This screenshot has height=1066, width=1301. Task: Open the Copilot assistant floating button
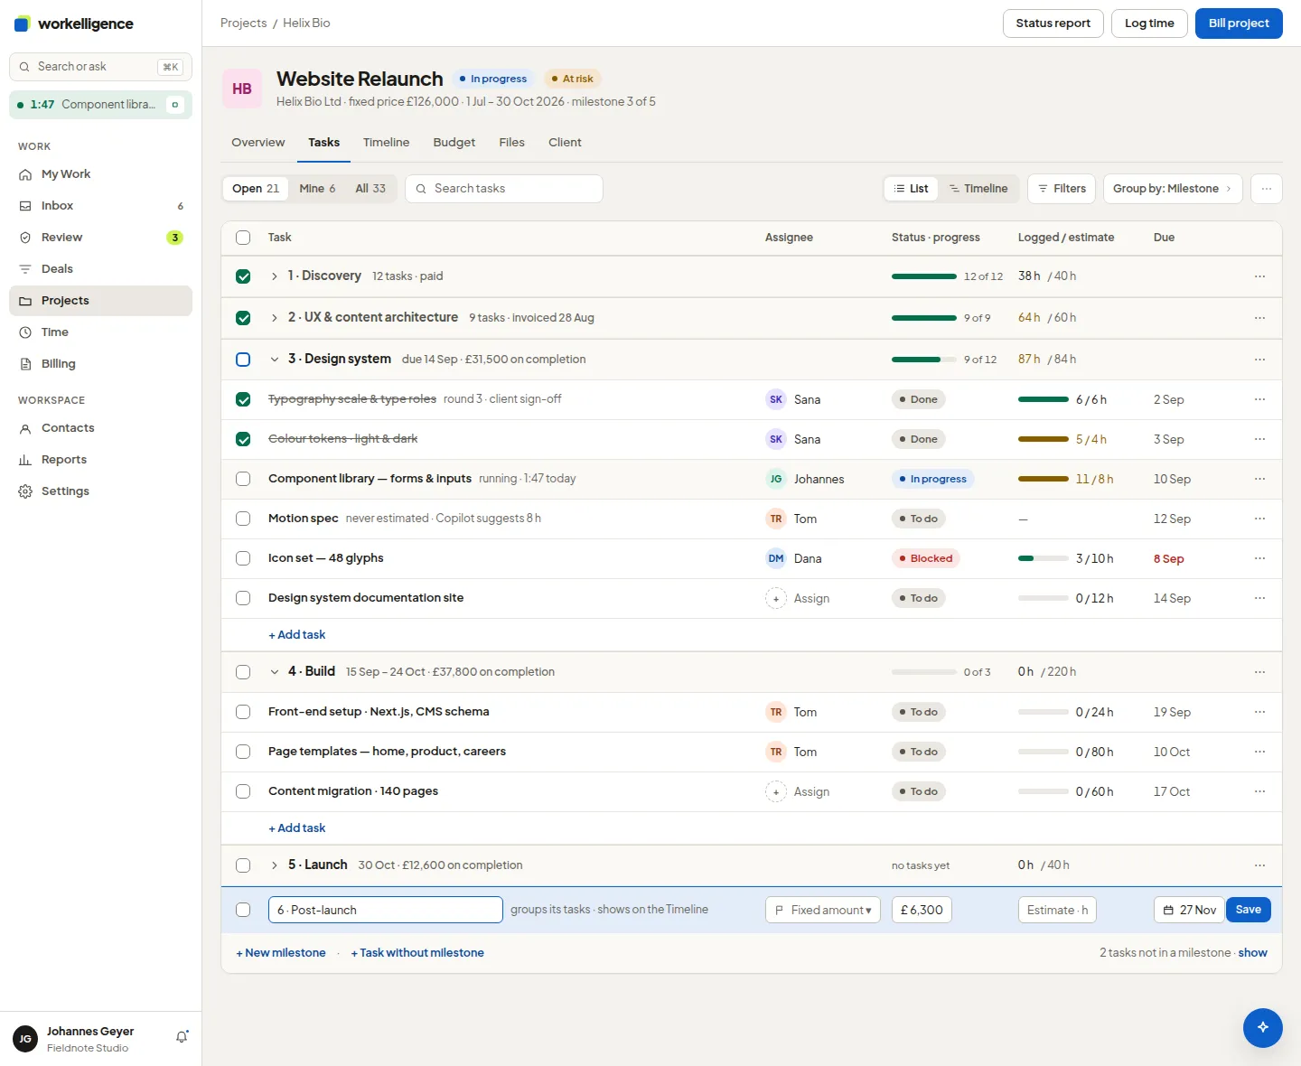[1262, 1027]
